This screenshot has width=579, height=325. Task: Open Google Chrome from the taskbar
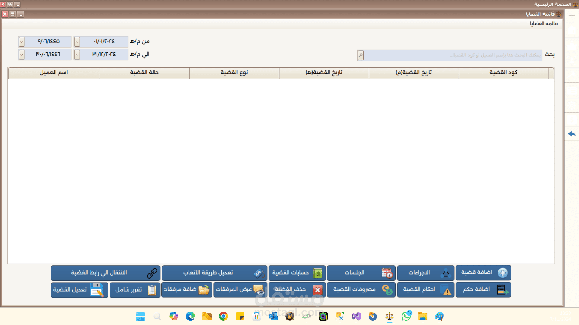click(x=223, y=316)
